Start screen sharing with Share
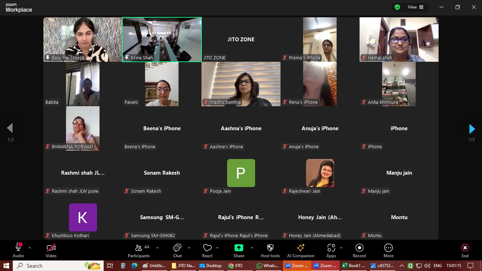This screenshot has width=482, height=271. 239,251
